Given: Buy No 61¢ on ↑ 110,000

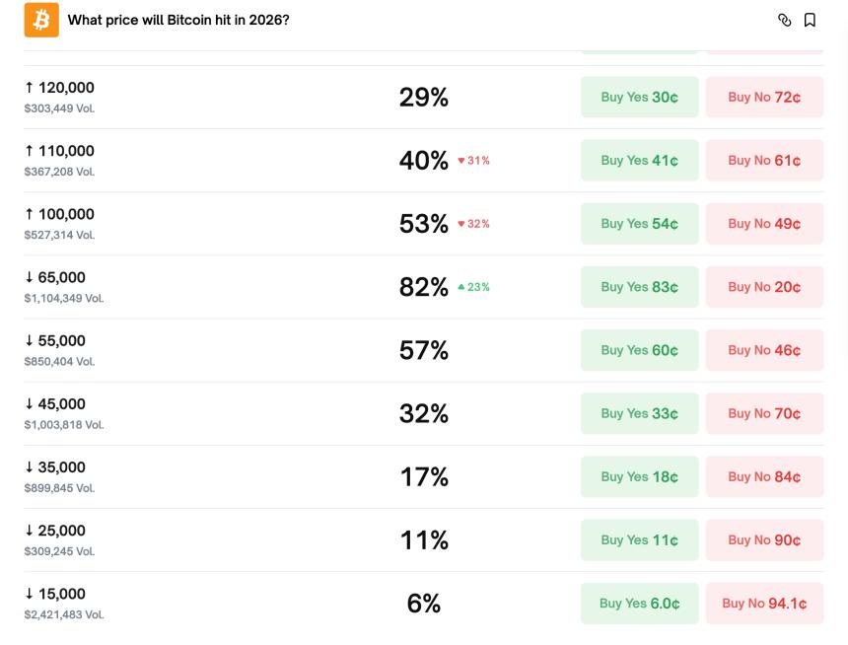Looking at the screenshot, I should [x=764, y=160].
